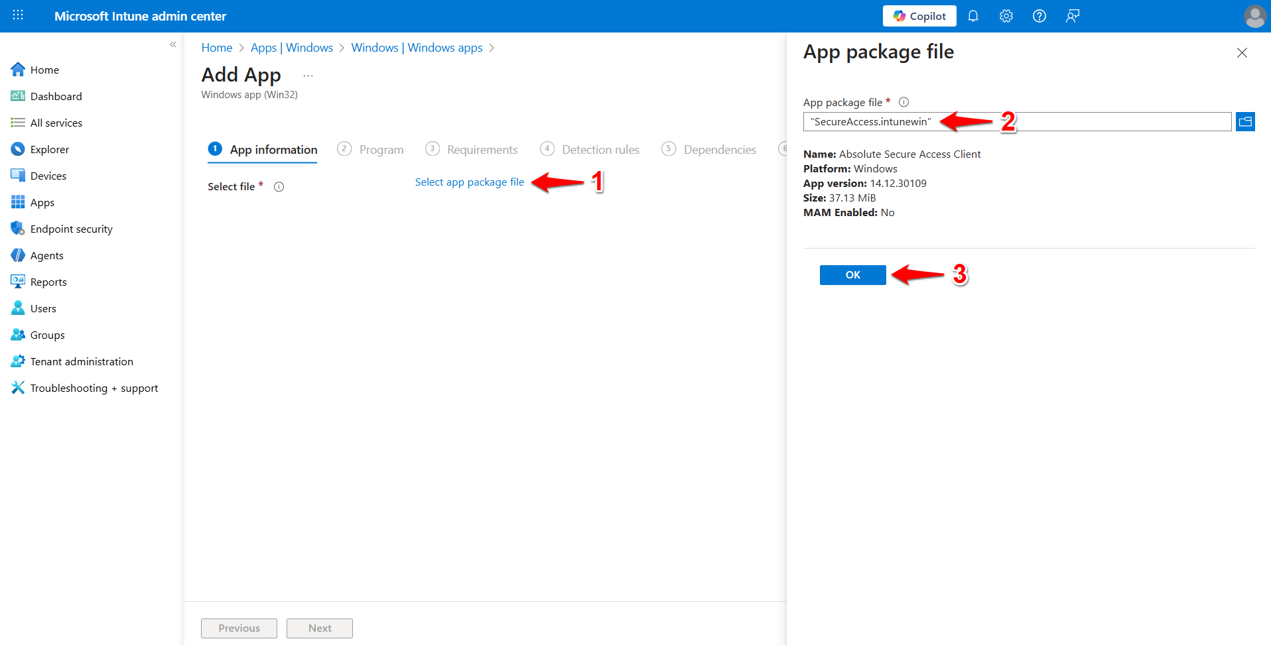Screen dimensions: 1271x645
Task: Open the Apps grid icon in sidebar
Action: click(x=18, y=202)
